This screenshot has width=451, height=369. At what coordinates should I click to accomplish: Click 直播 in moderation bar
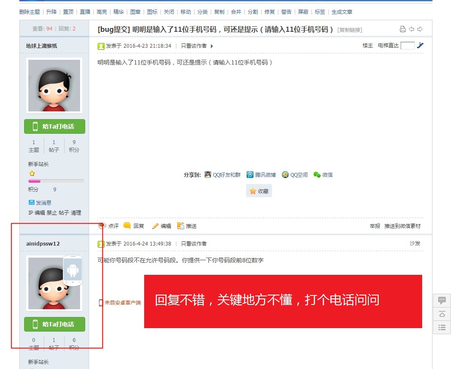(x=85, y=12)
